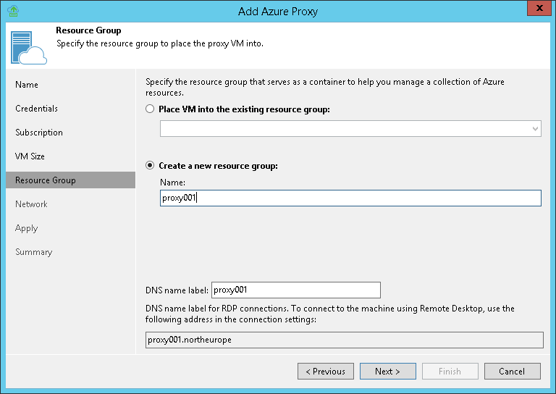Click the Veeam cloud icon in title bar
Screen dimensions: 556x394
(13, 11)
